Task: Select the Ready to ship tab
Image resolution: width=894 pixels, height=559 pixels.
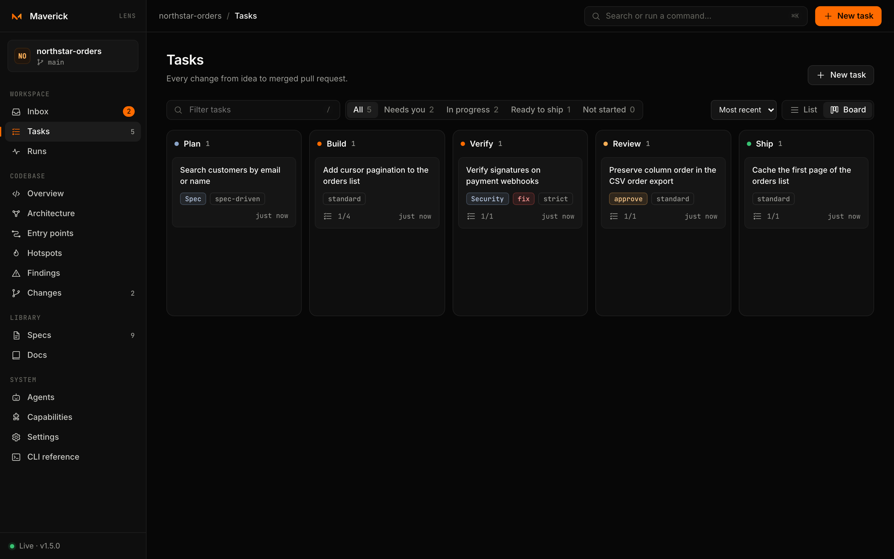Action: tap(541, 110)
